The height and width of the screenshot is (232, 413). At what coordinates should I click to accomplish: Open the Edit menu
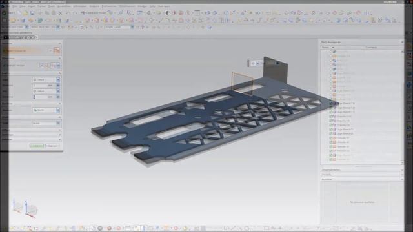[x=15, y=6]
